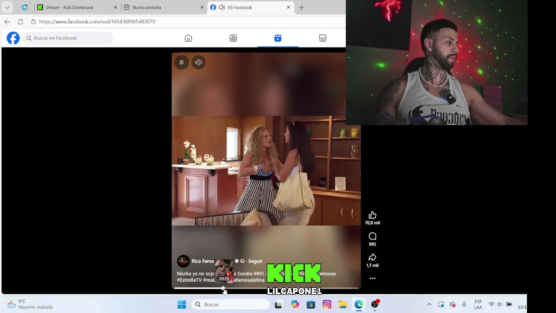556x313 pixels.
Task: Close the Facebook tab
Action: tap(288, 7)
